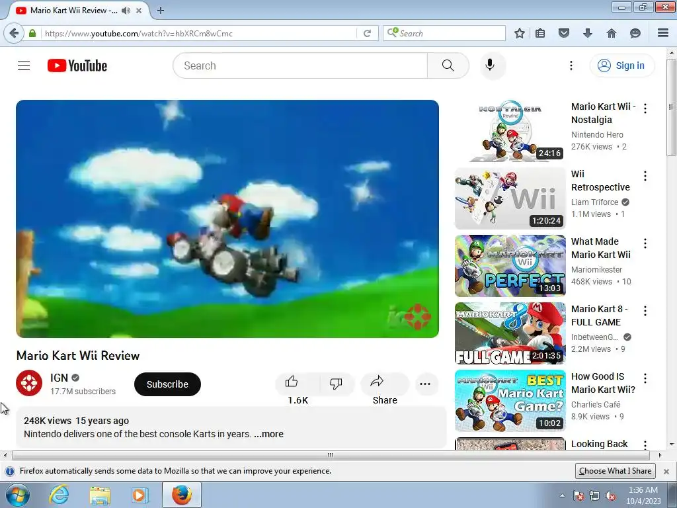Open the Firefox hamburger menu
Screen dimensions: 677x508
(663, 33)
